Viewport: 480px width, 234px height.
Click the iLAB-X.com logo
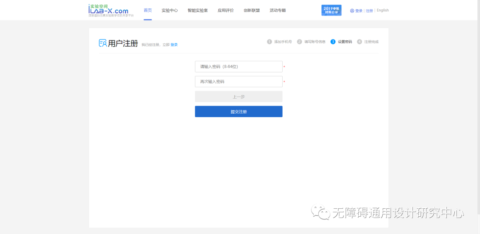pos(109,10)
